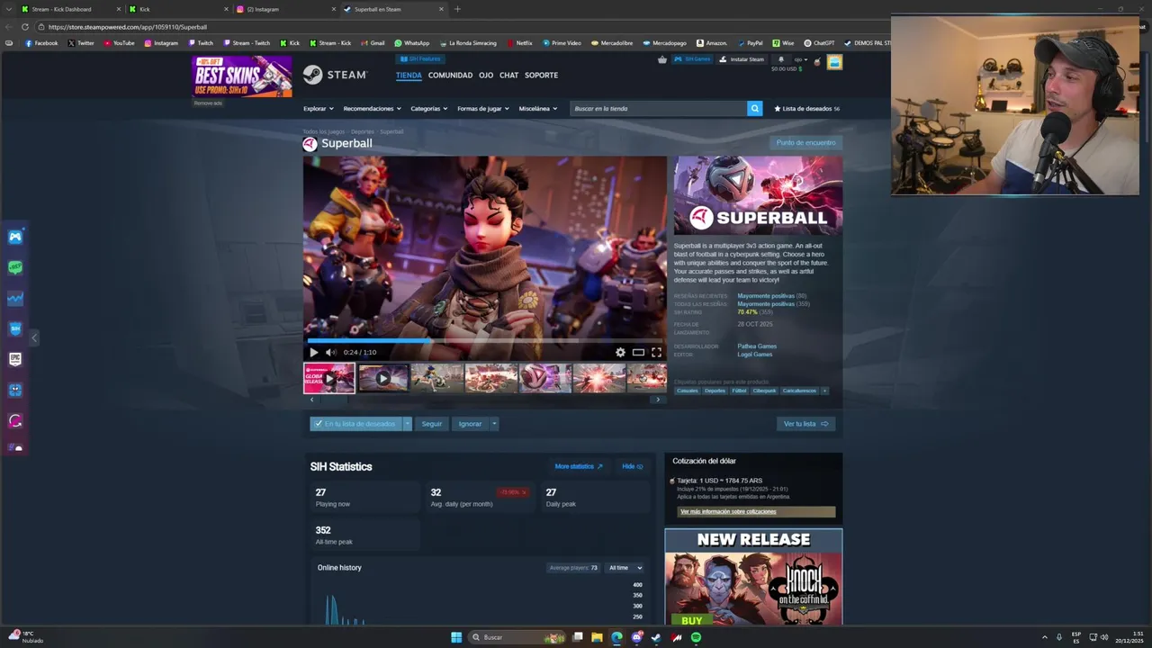Toggle theater mode on the video
The height and width of the screenshot is (648, 1152).
click(x=638, y=353)
